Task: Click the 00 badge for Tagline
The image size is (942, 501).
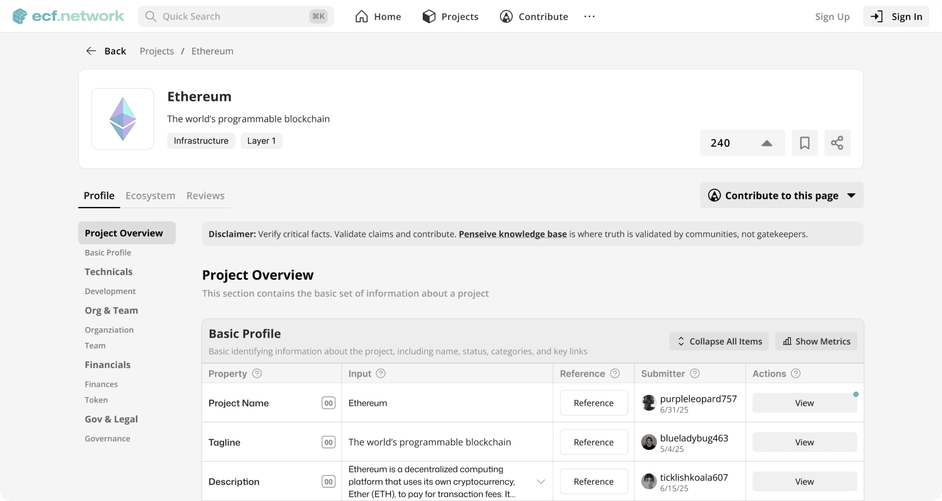Action: pyautogui.click(x=328, y=443)
